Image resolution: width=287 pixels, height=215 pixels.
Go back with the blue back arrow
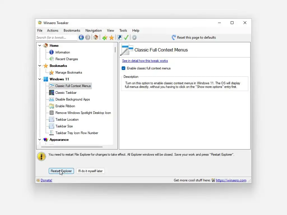point(81,38)
